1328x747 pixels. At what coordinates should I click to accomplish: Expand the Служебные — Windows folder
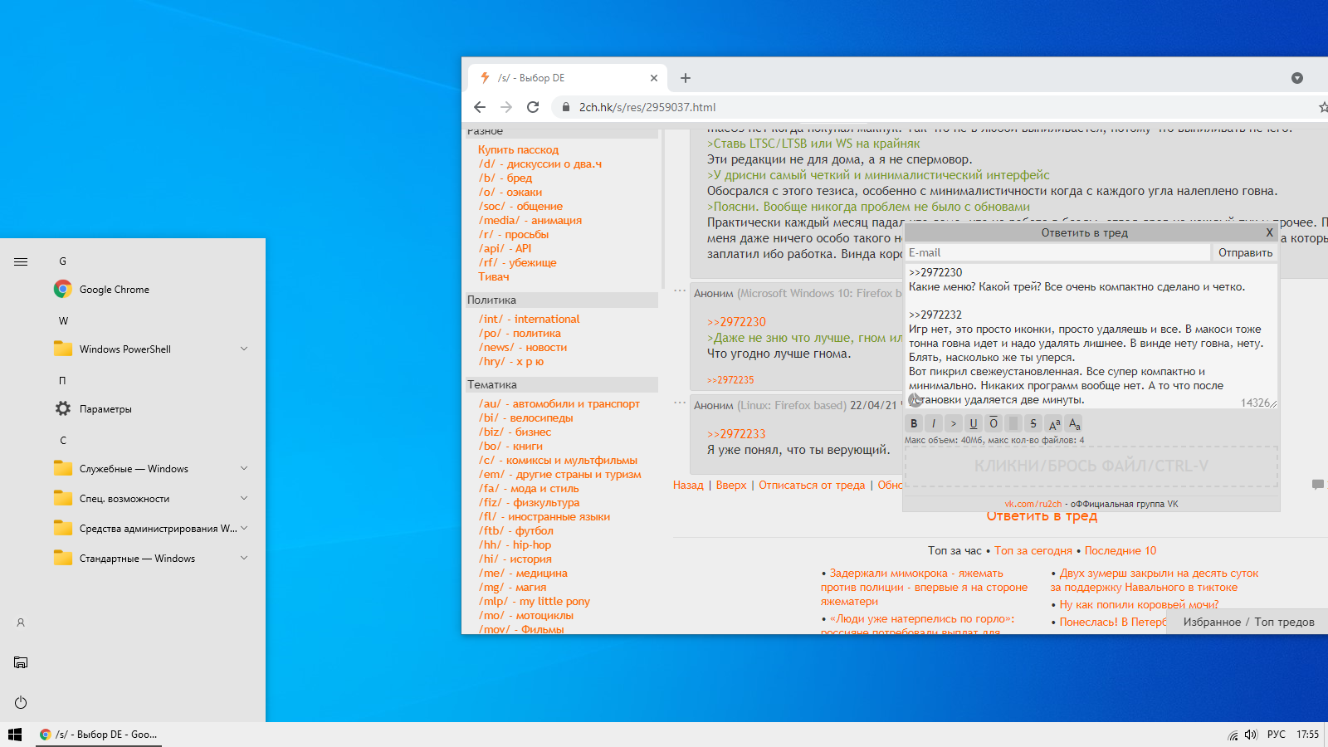[151, 469]
